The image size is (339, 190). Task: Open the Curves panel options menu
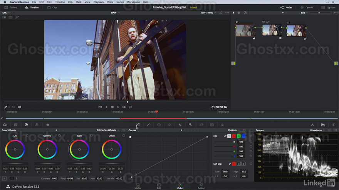tap(251, 130)
